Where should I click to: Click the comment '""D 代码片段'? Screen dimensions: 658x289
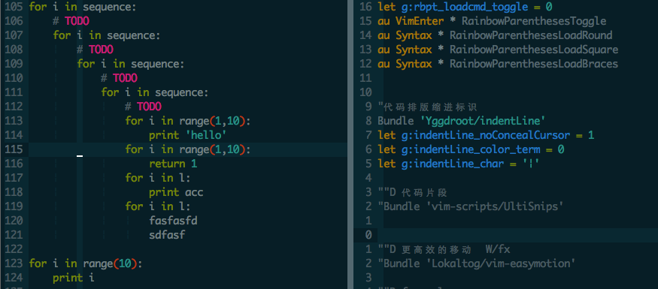(412, 192)
